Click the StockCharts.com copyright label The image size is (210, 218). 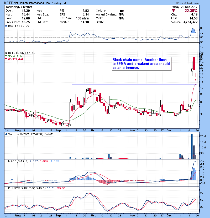(187, 3)
